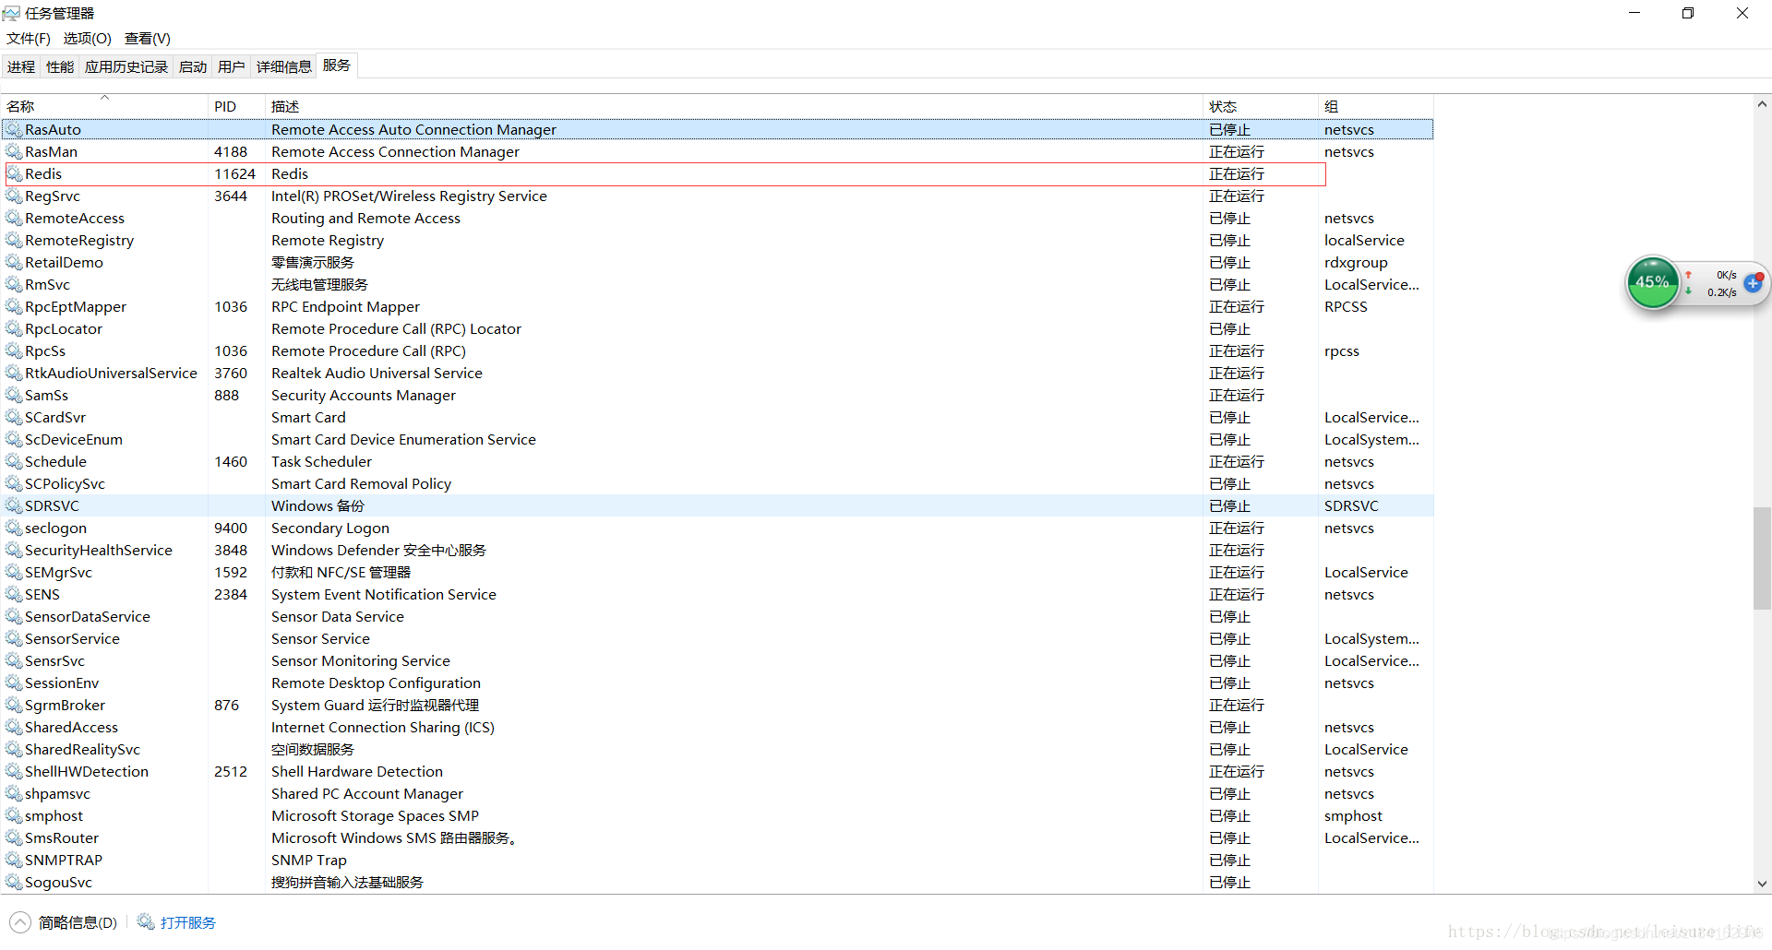Click the green 45% memory floating widget
The height and width of the screenshot is (950, 1772).
[x=1652, y=282]
